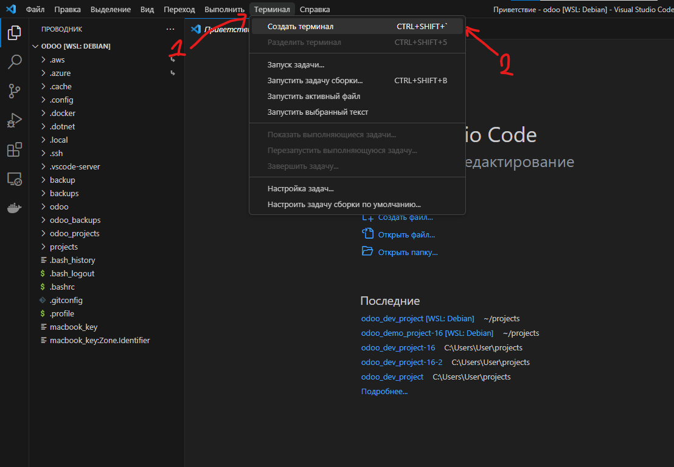Expand the backup folder
Screen dimensions: 674x467
point(62,180)
